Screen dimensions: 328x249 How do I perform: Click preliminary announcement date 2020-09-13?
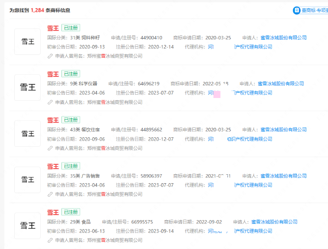coord(92,47)
